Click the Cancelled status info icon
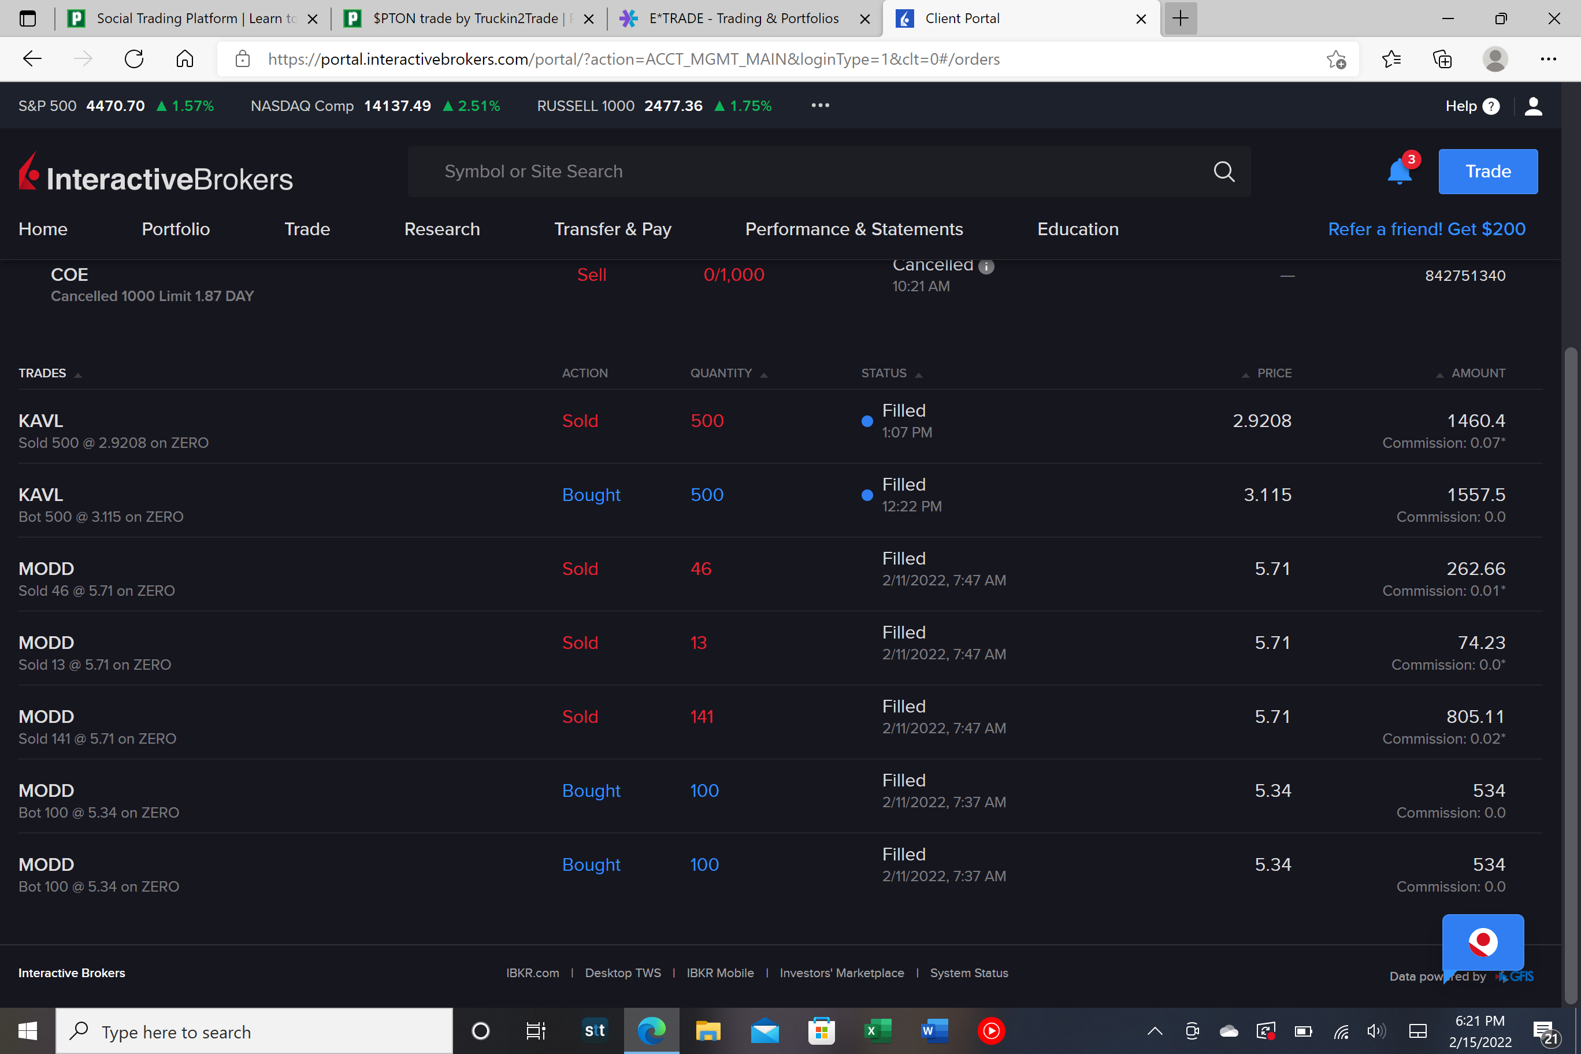This screenshot has width=1581, height=1054. point(986,266)
